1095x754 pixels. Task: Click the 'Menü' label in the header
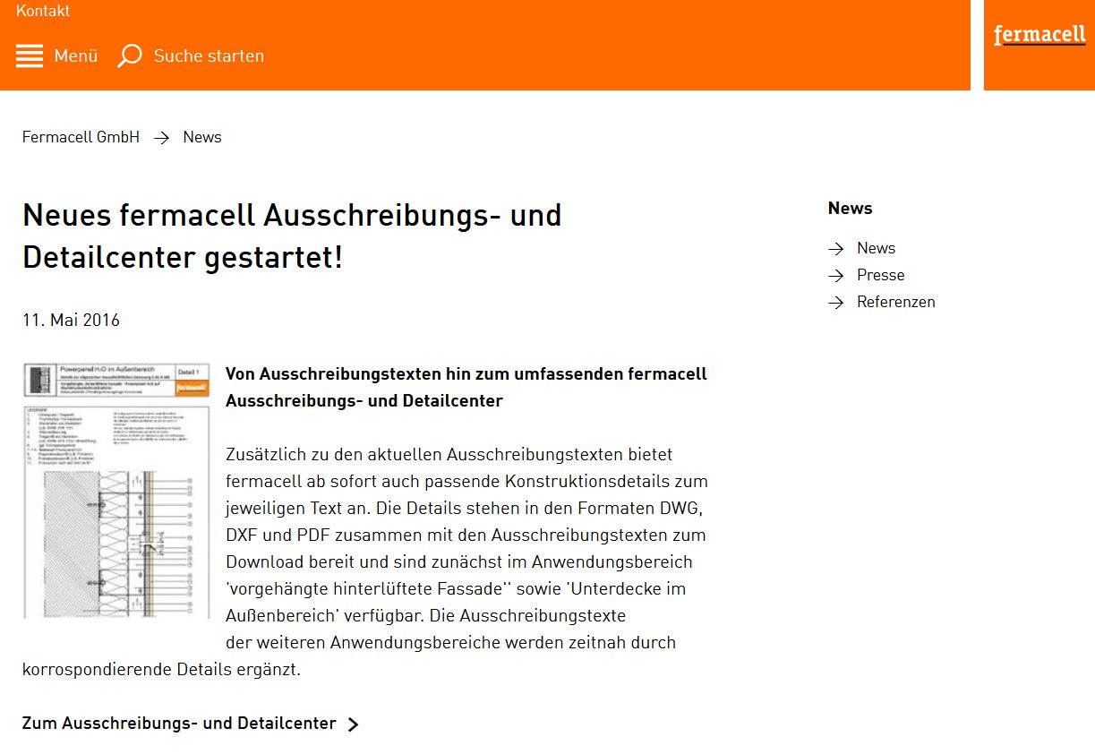click(x=76, y=56)
